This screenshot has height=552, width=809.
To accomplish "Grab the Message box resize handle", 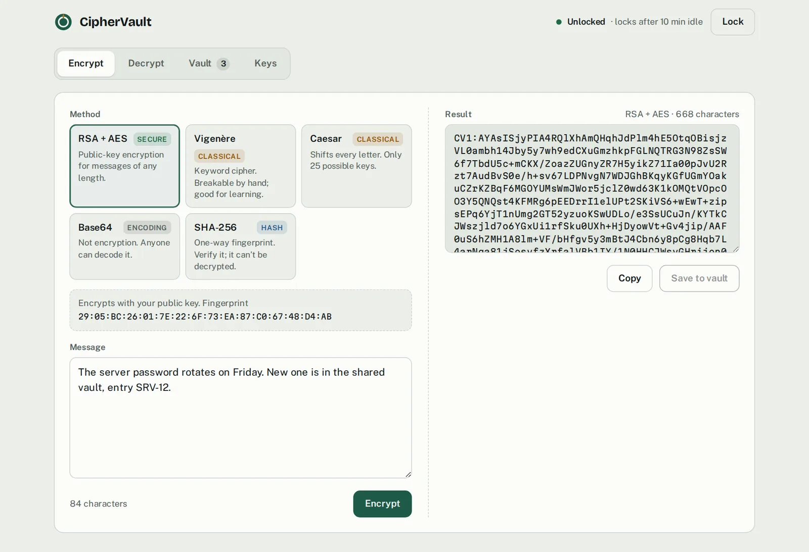I will coord(408,474).
